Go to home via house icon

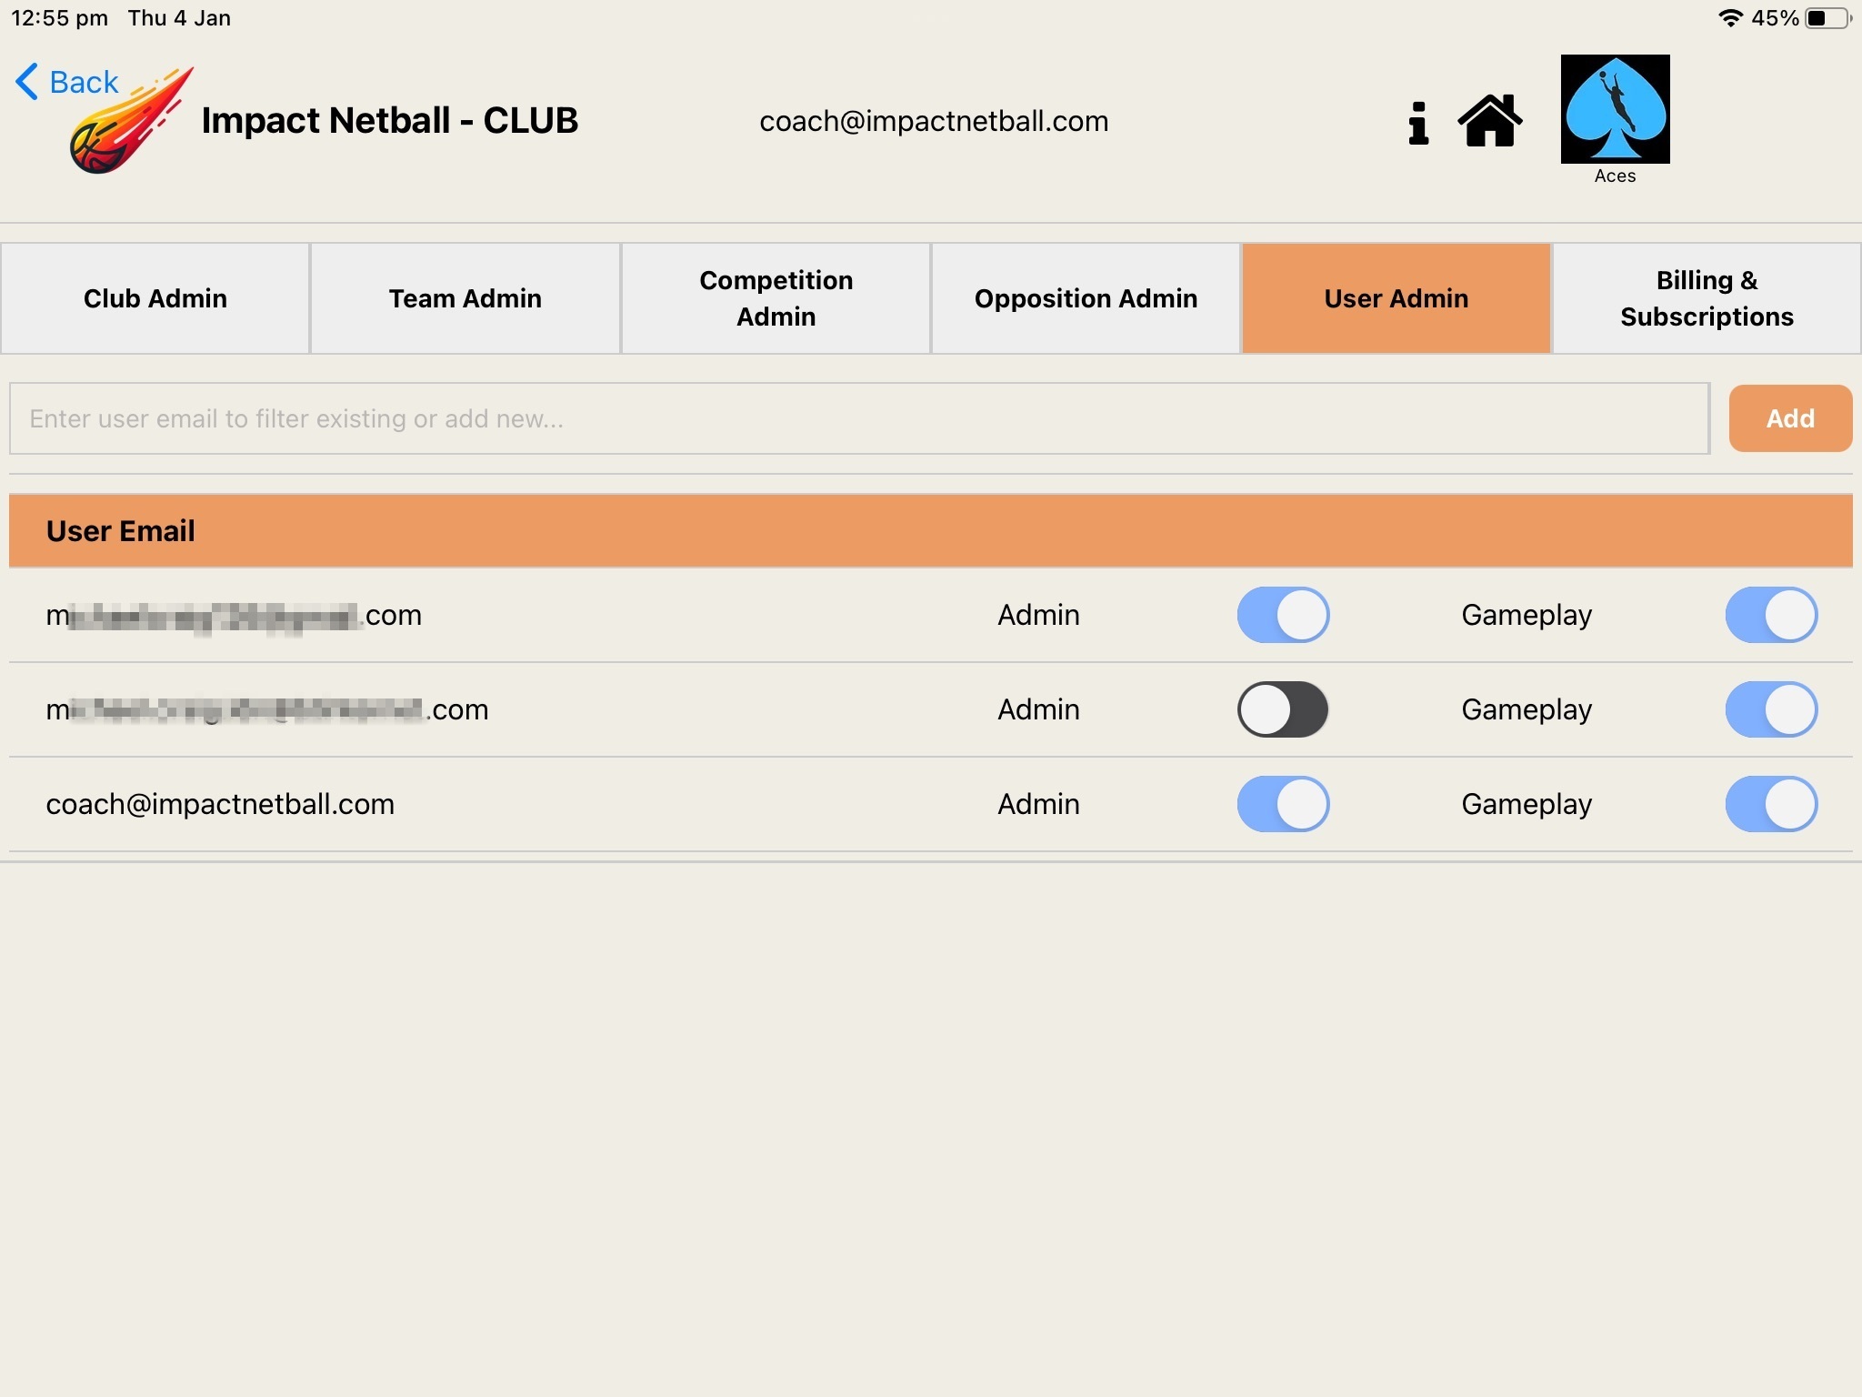(1489, 121)
